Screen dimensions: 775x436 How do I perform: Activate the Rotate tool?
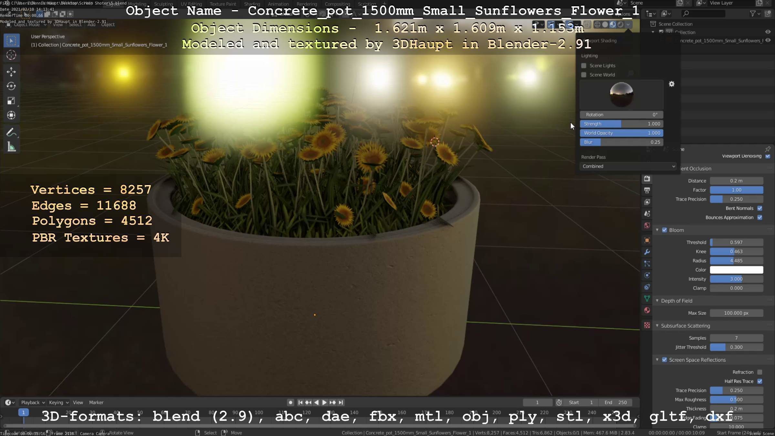[x=11, y=86]
